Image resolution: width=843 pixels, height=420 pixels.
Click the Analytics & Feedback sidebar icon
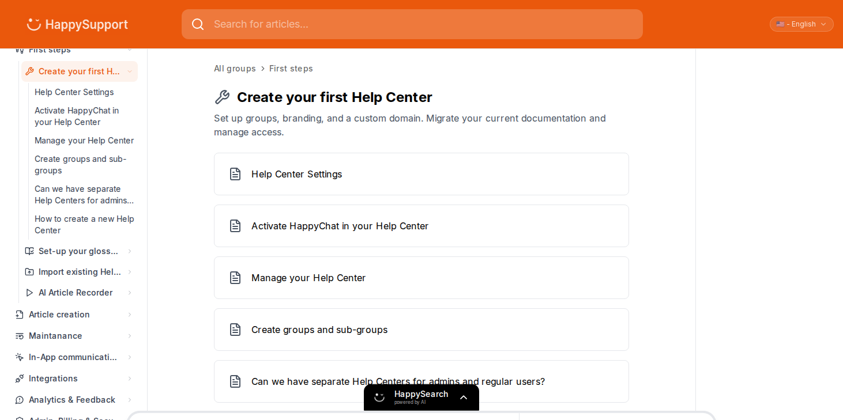tap(20, 400)
